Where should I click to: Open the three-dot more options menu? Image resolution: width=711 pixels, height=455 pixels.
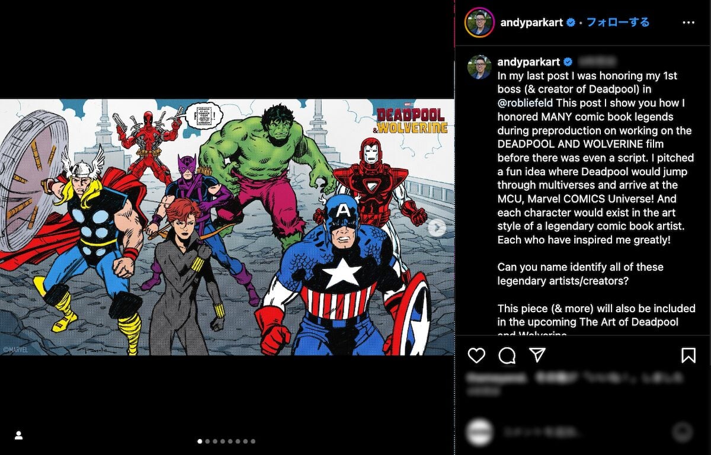688,23
